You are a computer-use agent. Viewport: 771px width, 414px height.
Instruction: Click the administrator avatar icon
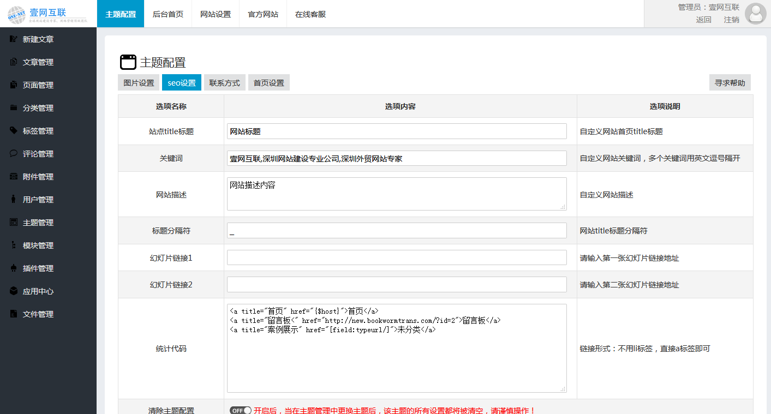tap(755, 14)
